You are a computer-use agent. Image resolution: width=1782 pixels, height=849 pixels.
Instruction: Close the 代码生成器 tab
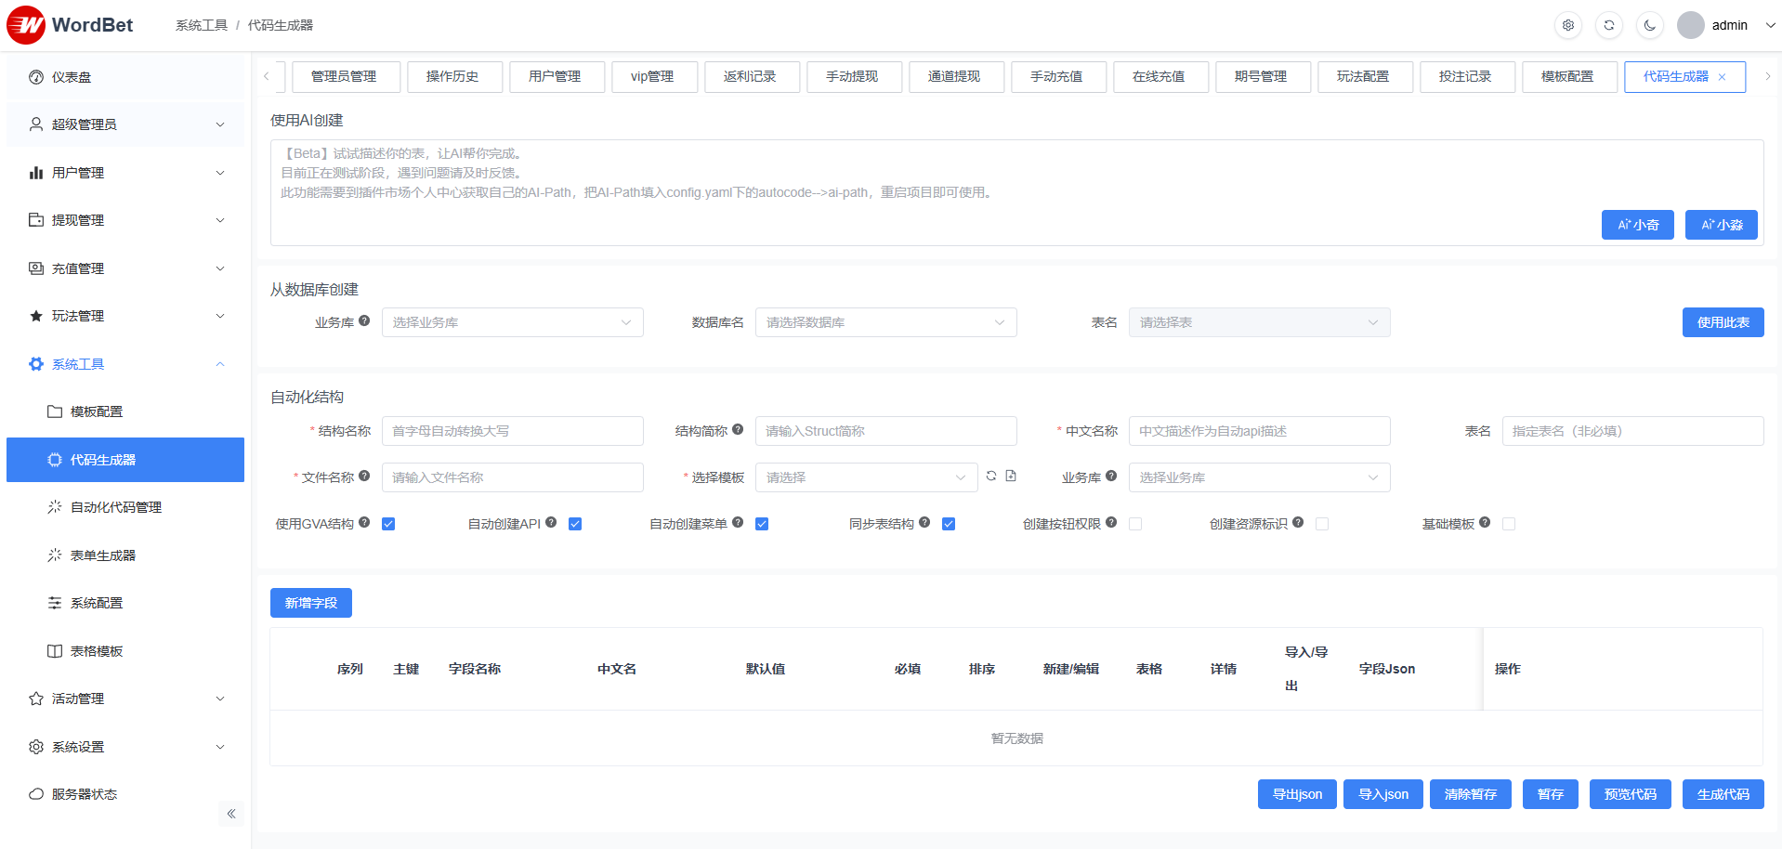pyautogui.click(x=1722, y=77)
